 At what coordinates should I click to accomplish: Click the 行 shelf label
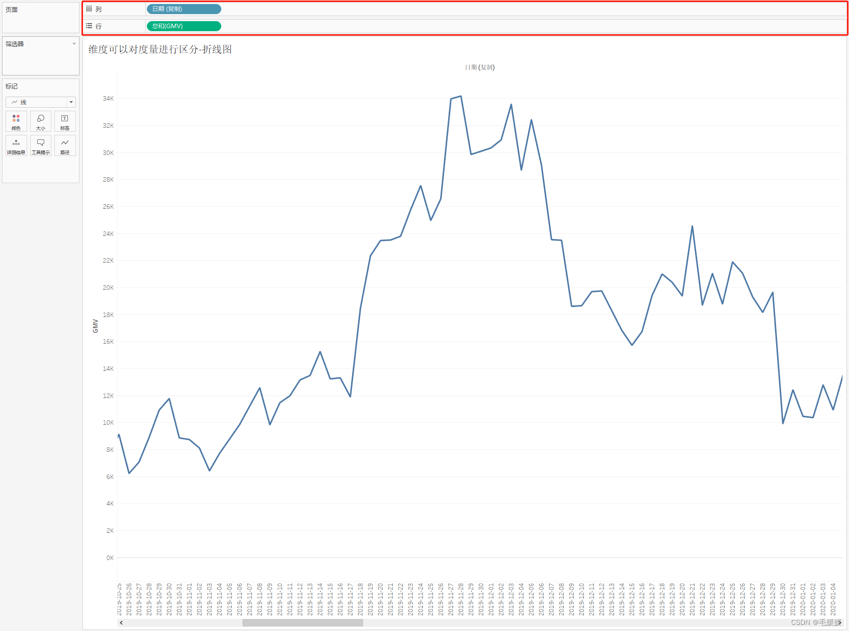coord(99,26)
